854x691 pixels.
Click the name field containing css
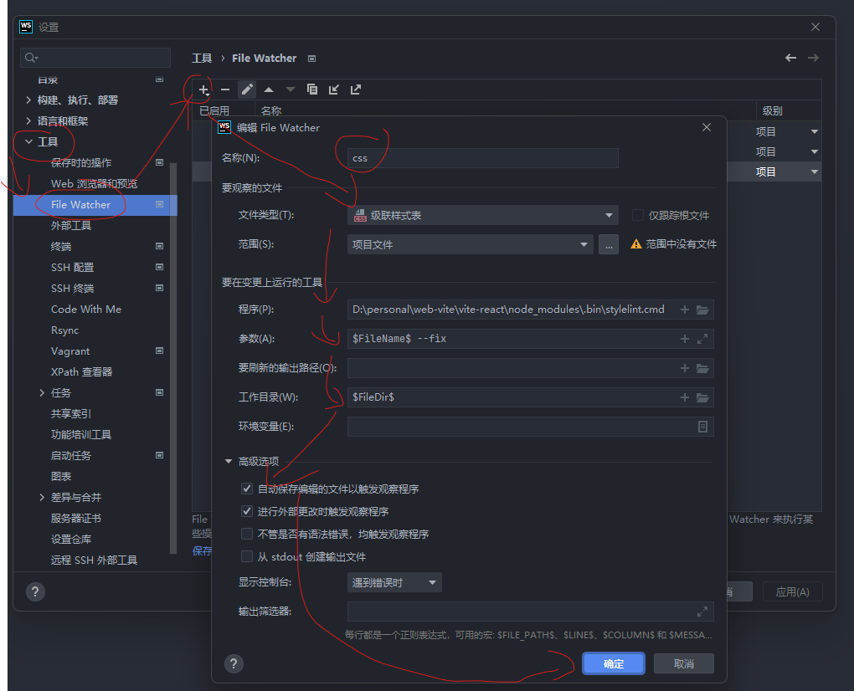[482, 158]
